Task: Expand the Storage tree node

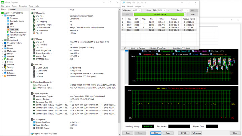Action: point(2,54)
